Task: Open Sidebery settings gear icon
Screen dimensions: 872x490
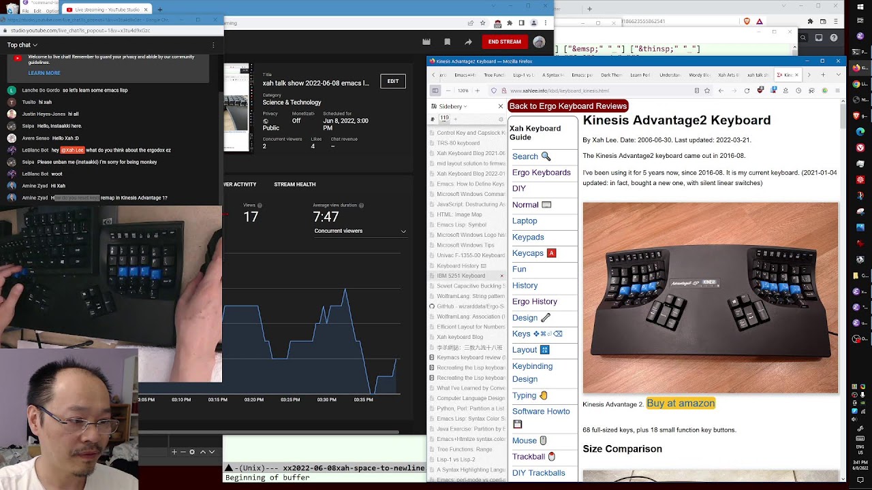Action: click(501, 118)
